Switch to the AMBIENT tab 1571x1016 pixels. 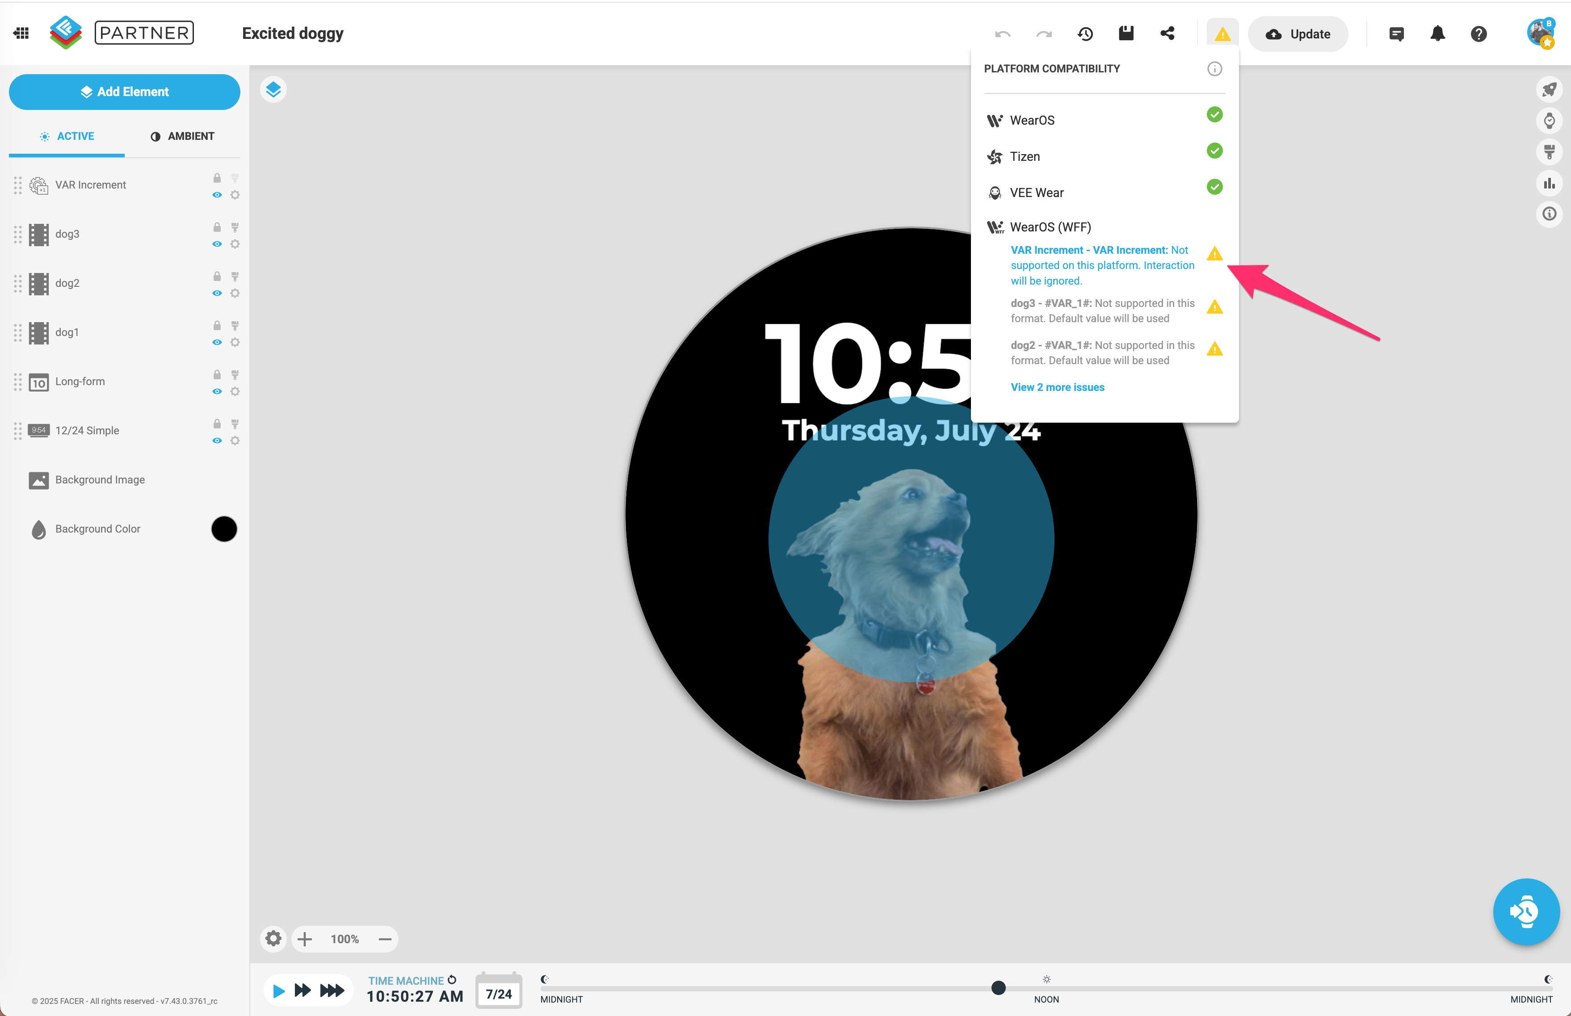point(183,137)
